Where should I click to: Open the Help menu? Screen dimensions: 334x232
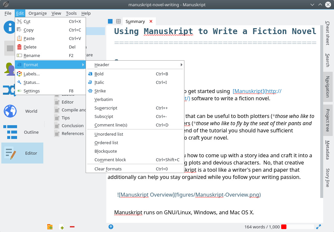click(86, 13)
